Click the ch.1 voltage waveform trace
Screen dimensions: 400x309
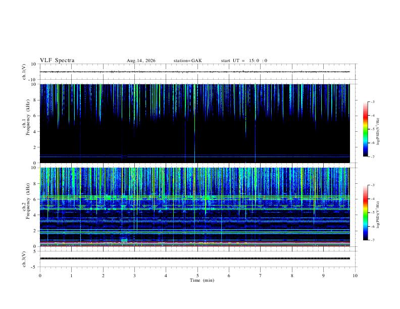(194, 72)
